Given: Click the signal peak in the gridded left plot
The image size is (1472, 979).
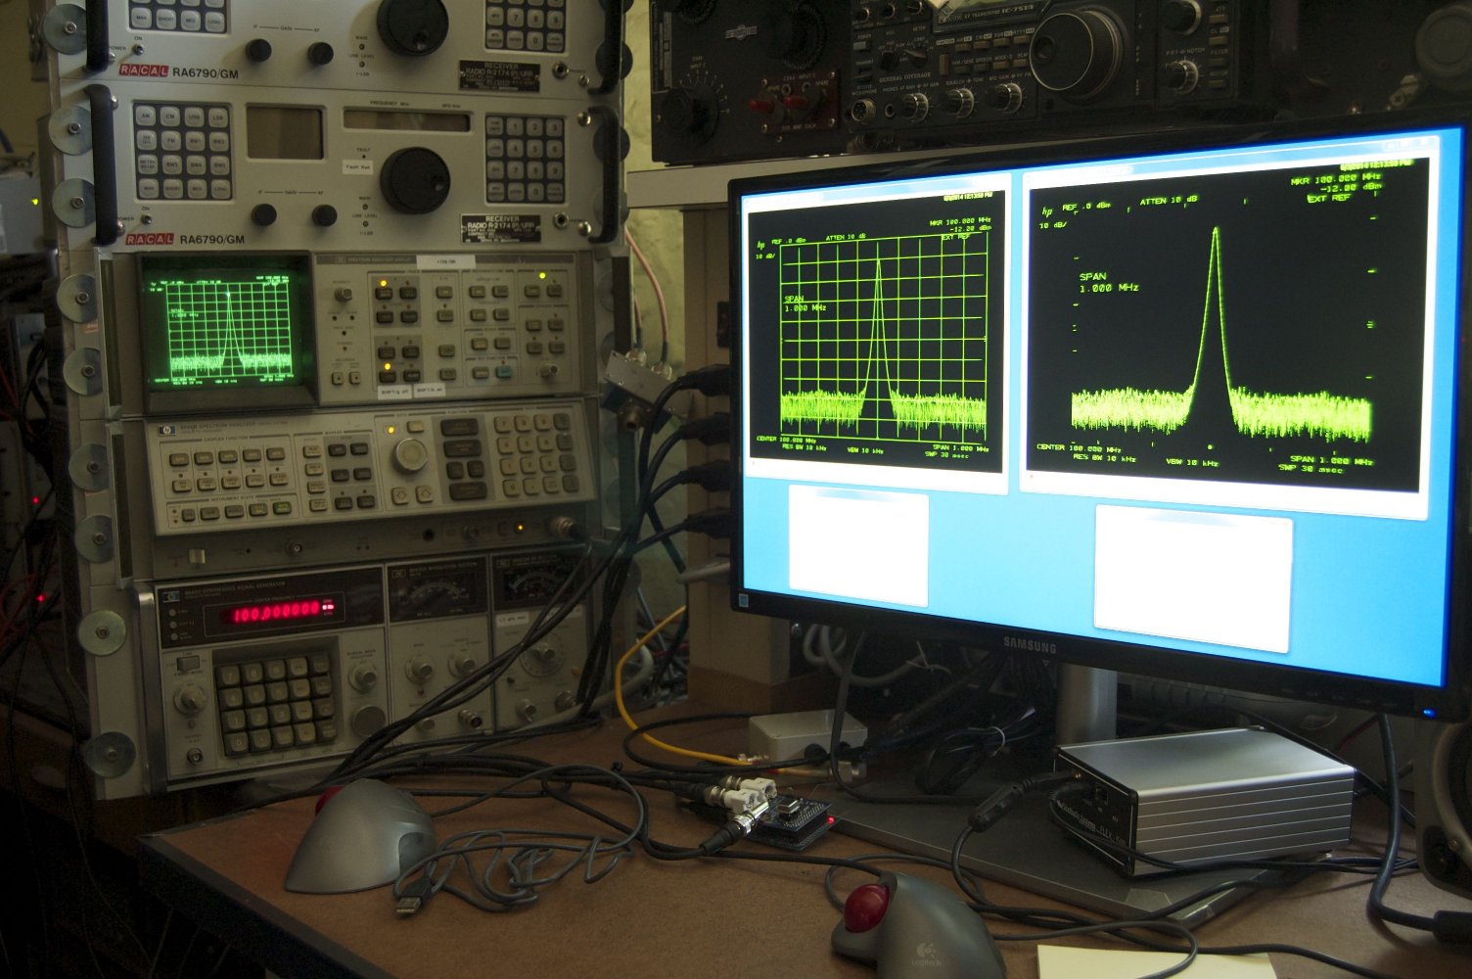Looking at the screenshot, I should [878, 262].
